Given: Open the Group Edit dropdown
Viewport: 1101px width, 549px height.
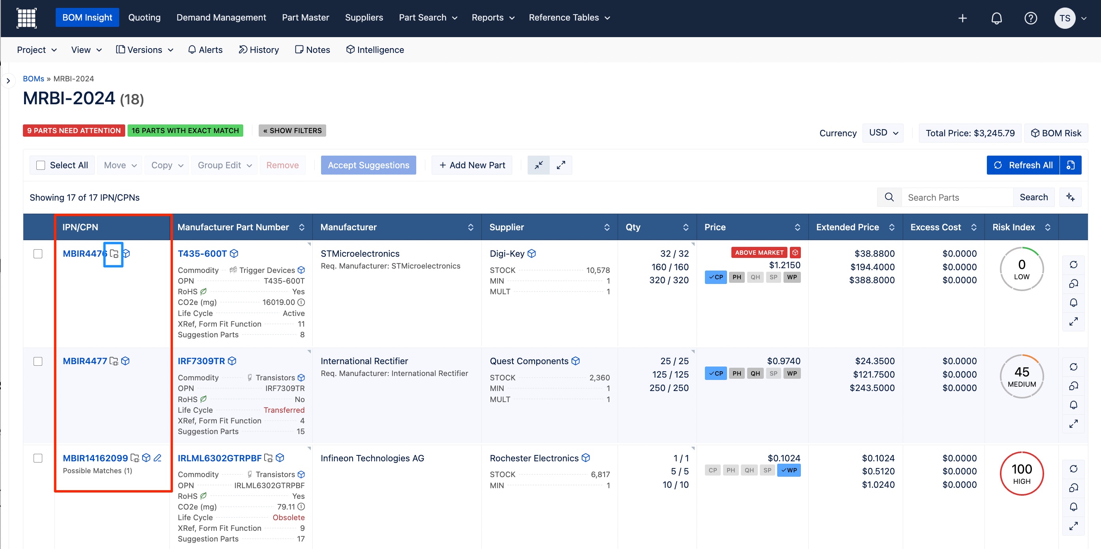Looking at the screenshot, I should click(x=224, y=165).
